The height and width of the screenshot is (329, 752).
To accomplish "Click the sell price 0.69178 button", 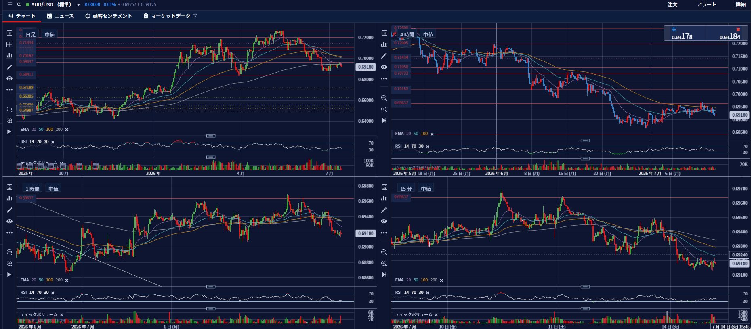I will (685, 34).
